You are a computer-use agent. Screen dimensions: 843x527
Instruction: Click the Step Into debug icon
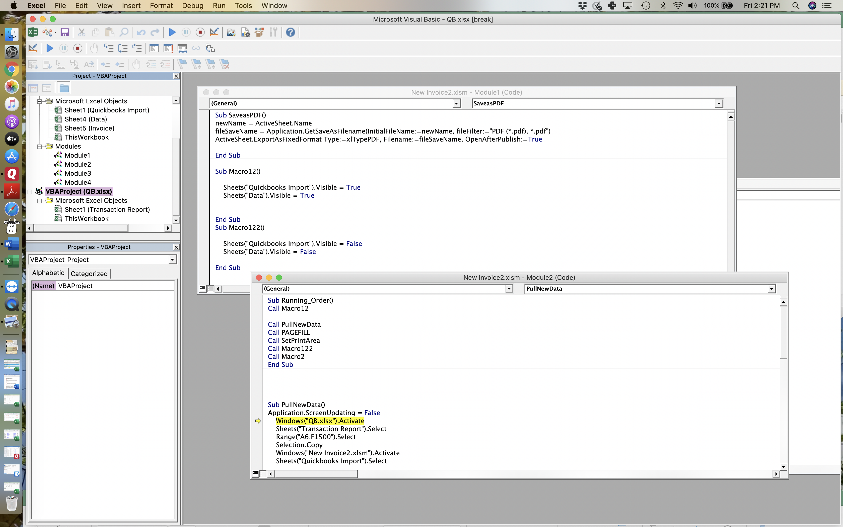(x=109, y=48)
